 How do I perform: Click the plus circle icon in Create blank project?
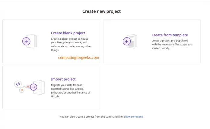(26, 41)
